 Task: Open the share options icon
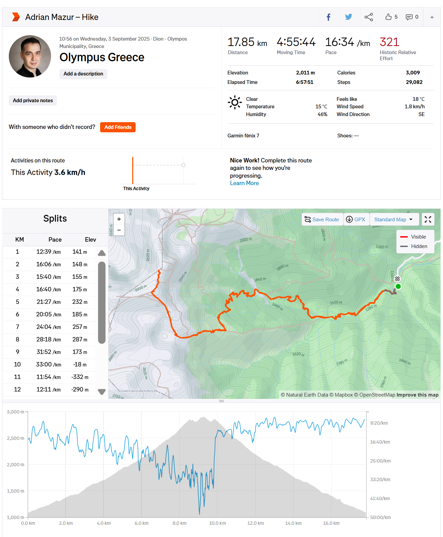point(368,17)
